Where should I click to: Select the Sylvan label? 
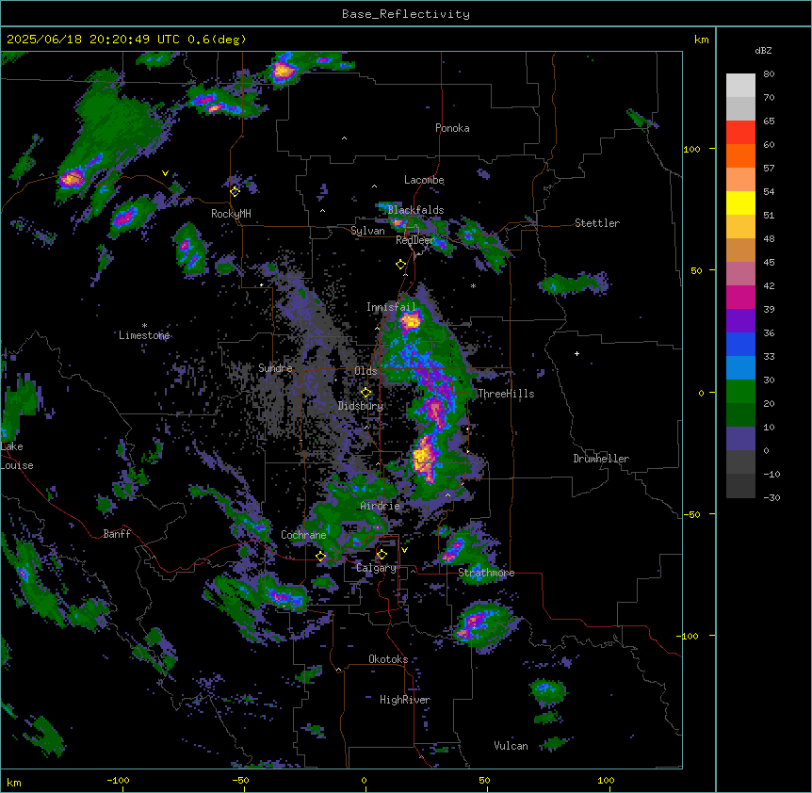tap(367, 231)
